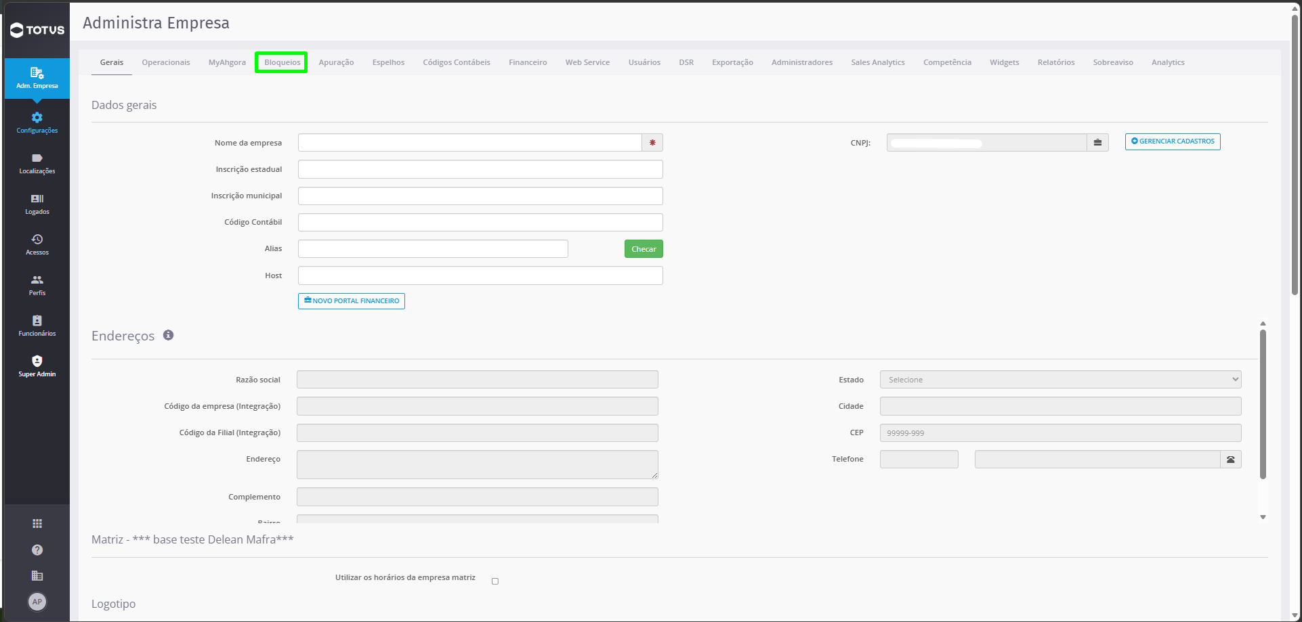Open the Códigos Contábeis tab
This screenshot has width=1302, height=622.
pyautogui.click(x=457, y=62)
